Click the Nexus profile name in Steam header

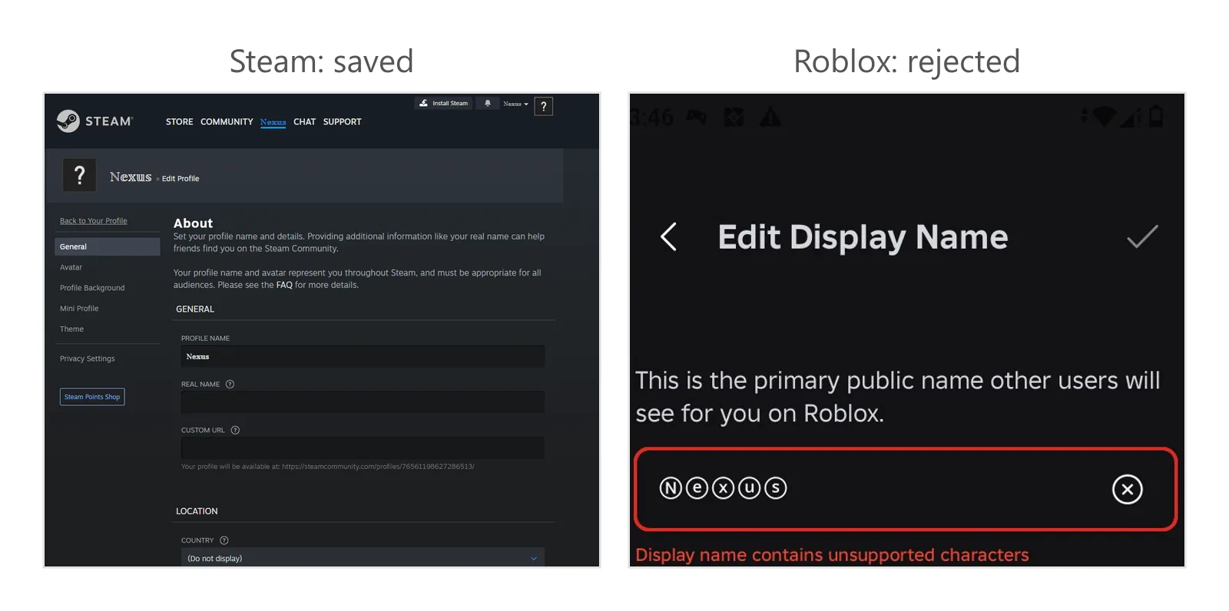[x=131, y=177]
